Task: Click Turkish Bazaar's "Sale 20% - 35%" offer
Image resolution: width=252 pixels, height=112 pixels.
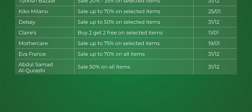Action: 119,2
